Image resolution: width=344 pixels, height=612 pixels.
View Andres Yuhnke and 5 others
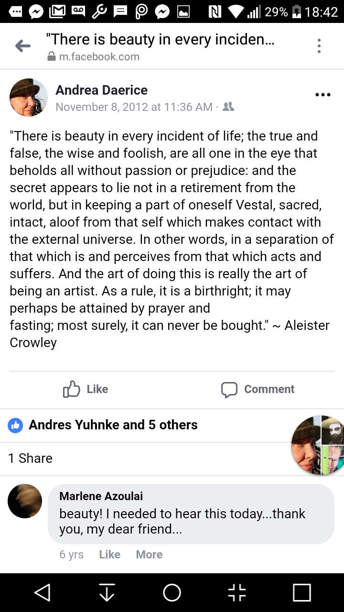113,425
